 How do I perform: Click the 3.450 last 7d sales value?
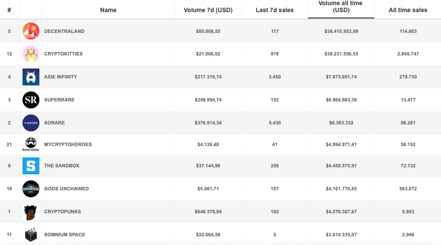(275, 77)
